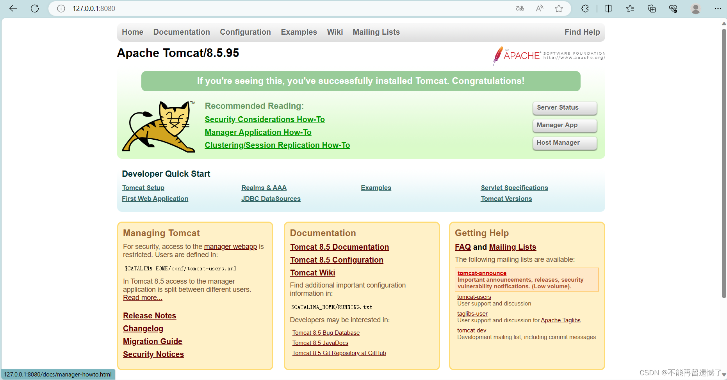The image size is (727, 380).
Task: Click Find Help in the navigation bar
Action: pos(582,32)
